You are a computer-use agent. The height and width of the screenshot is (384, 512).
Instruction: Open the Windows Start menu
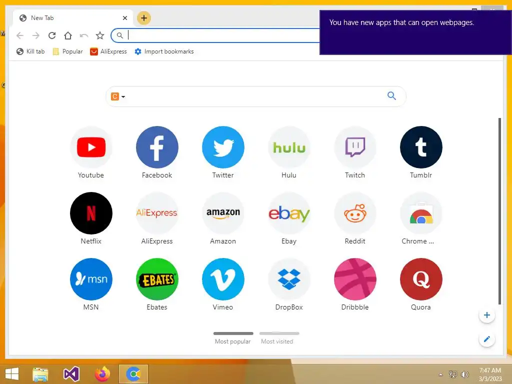click(12, 374)
